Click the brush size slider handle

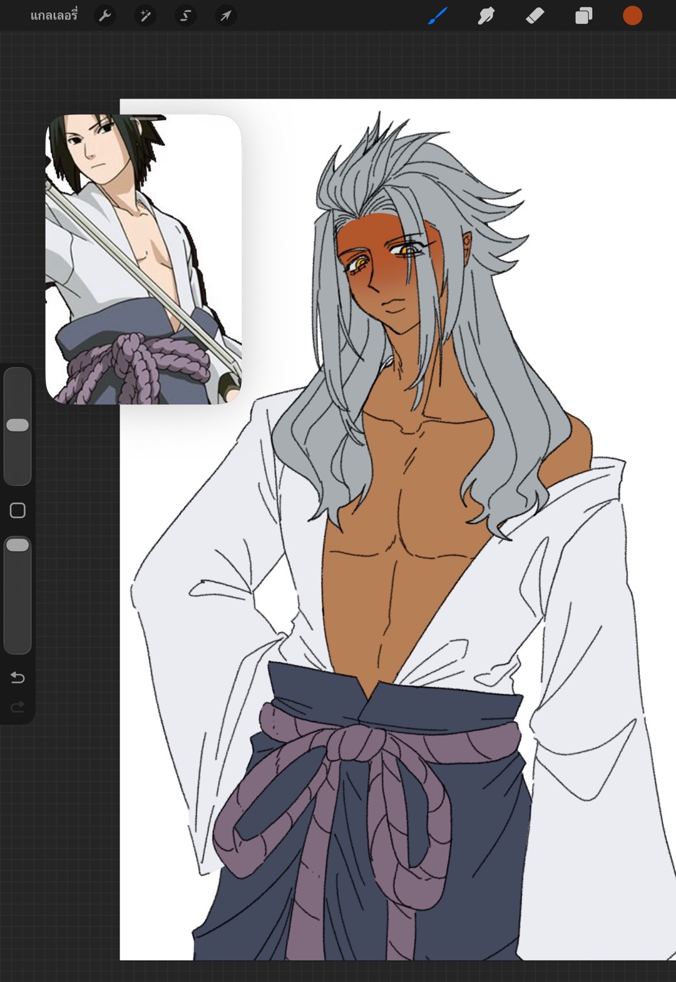[x=18, y=425]
